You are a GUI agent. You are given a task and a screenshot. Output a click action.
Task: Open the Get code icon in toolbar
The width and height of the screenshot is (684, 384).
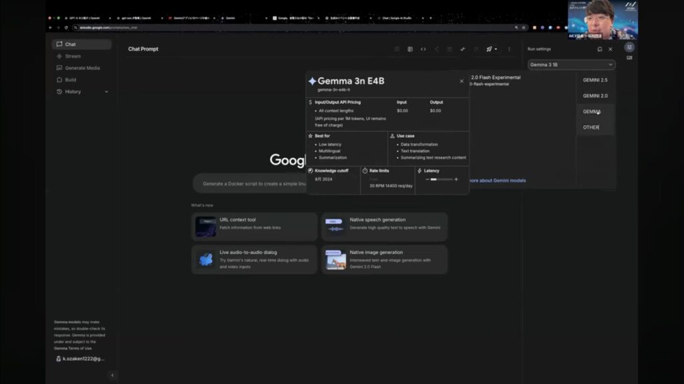click(x=423, y=49)
